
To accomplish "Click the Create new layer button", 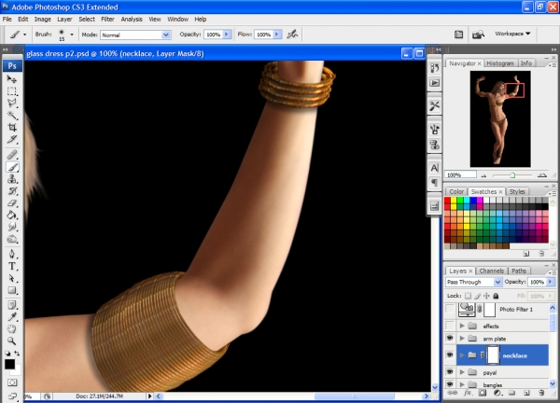I will coord(526,393).
